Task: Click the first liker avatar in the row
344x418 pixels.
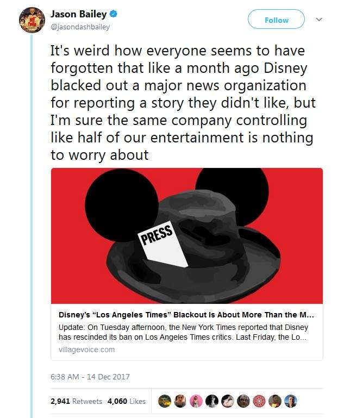Action: [165, 401]
